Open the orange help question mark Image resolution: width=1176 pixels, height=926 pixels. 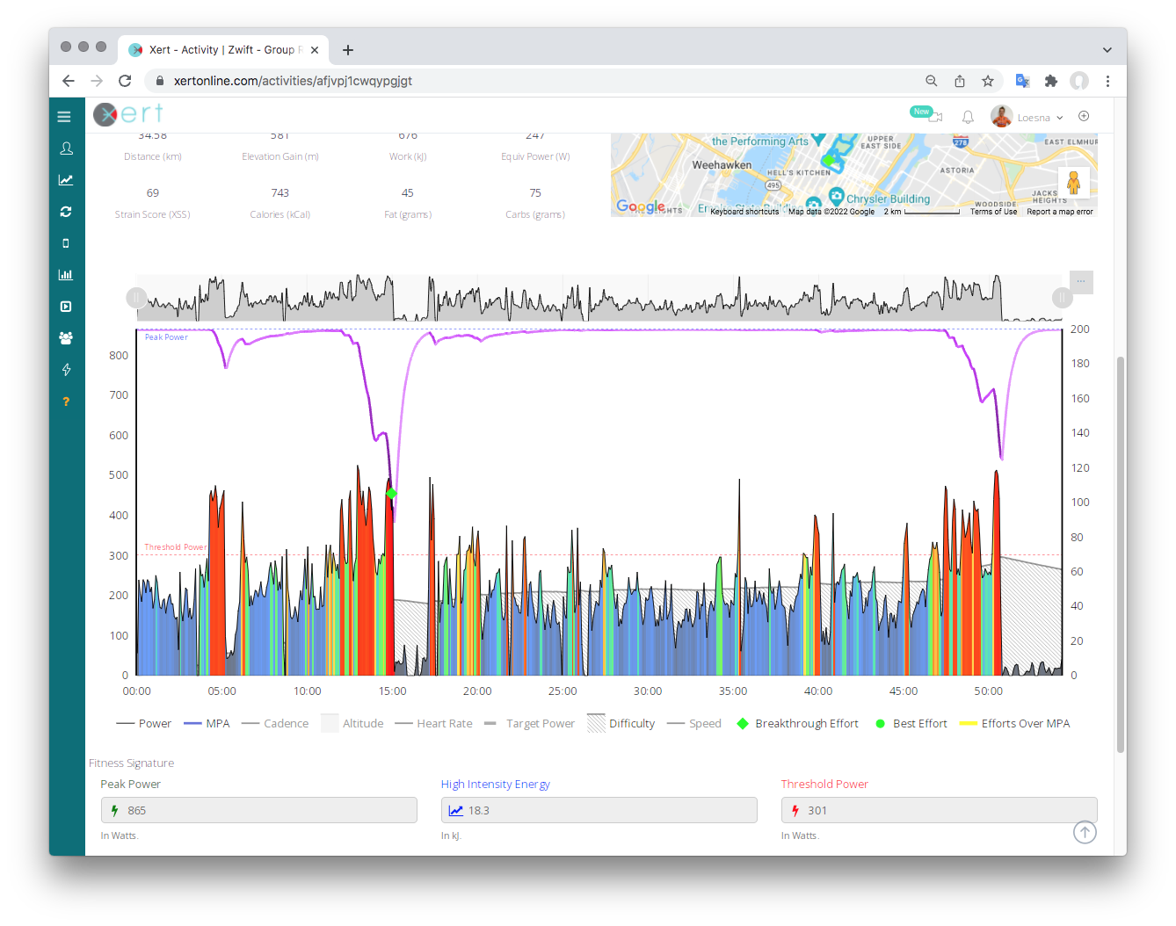click(x=66, y=402)
